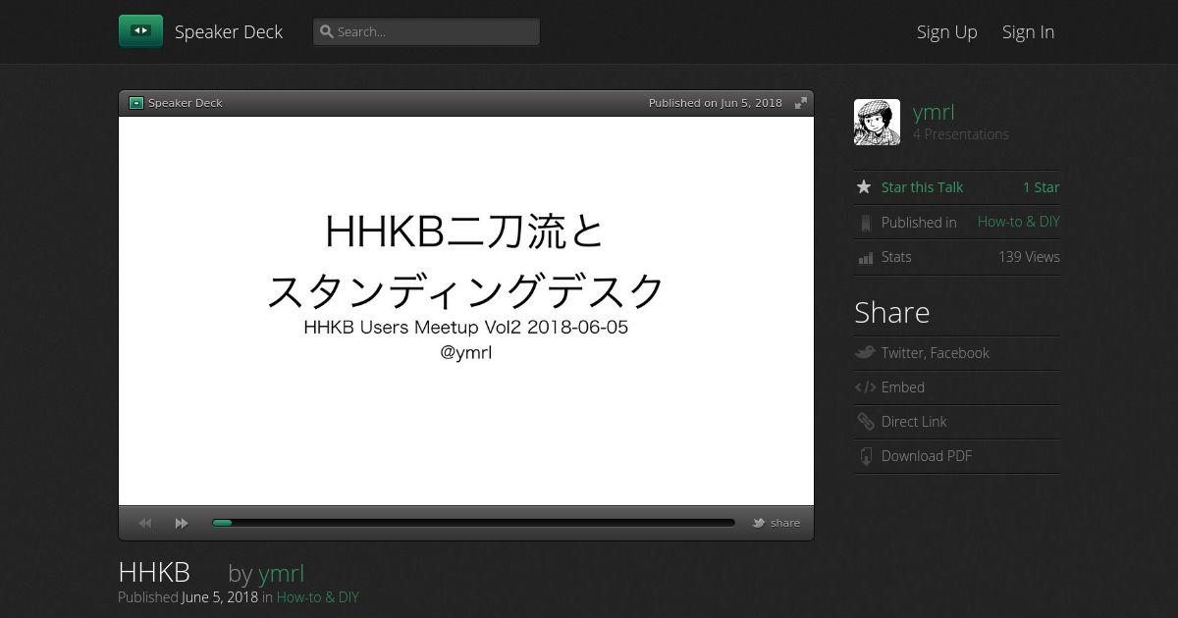Open How-to & DIY category in sidebar

(1018, 222)
